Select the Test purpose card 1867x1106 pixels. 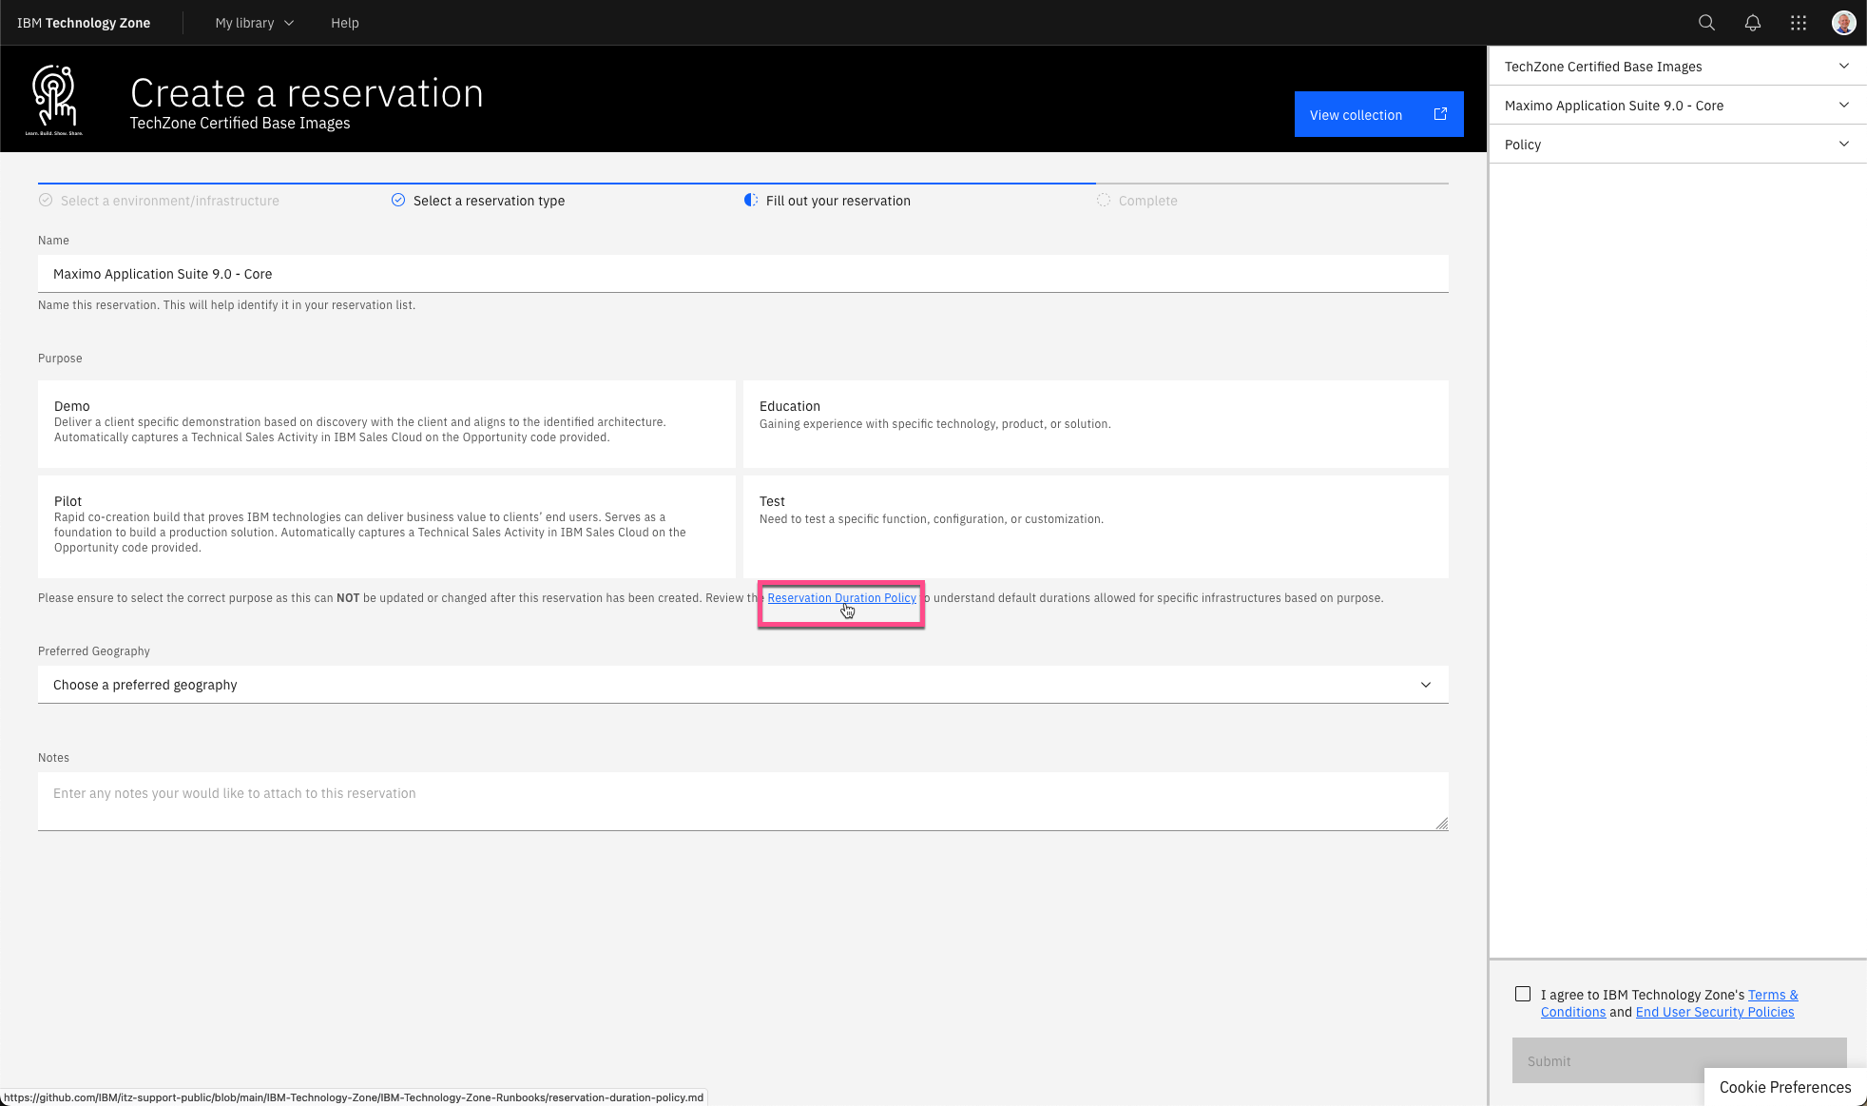[x=1096, y=527]
